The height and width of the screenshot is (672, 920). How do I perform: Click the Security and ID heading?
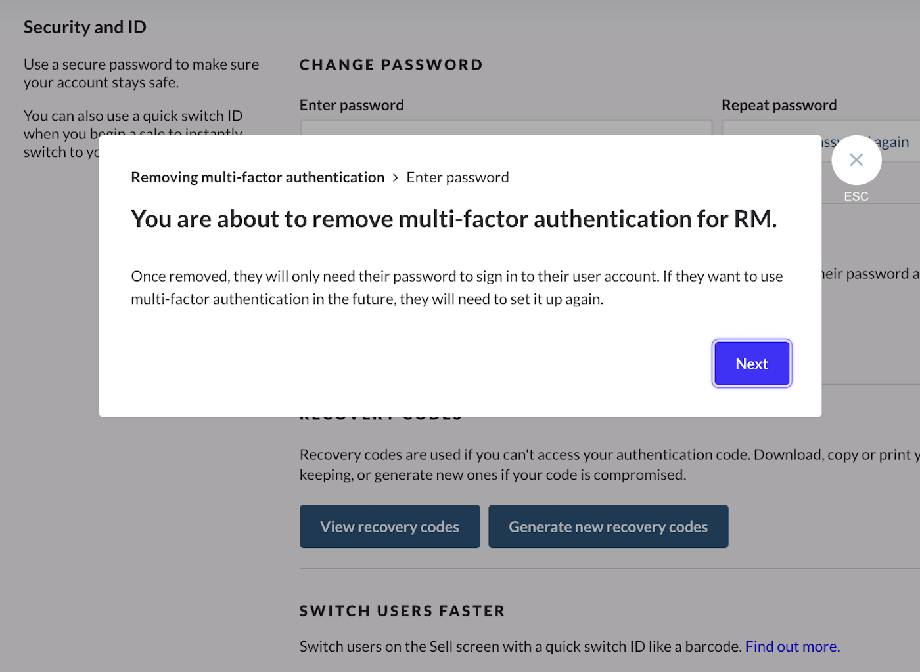coord(85,27)
